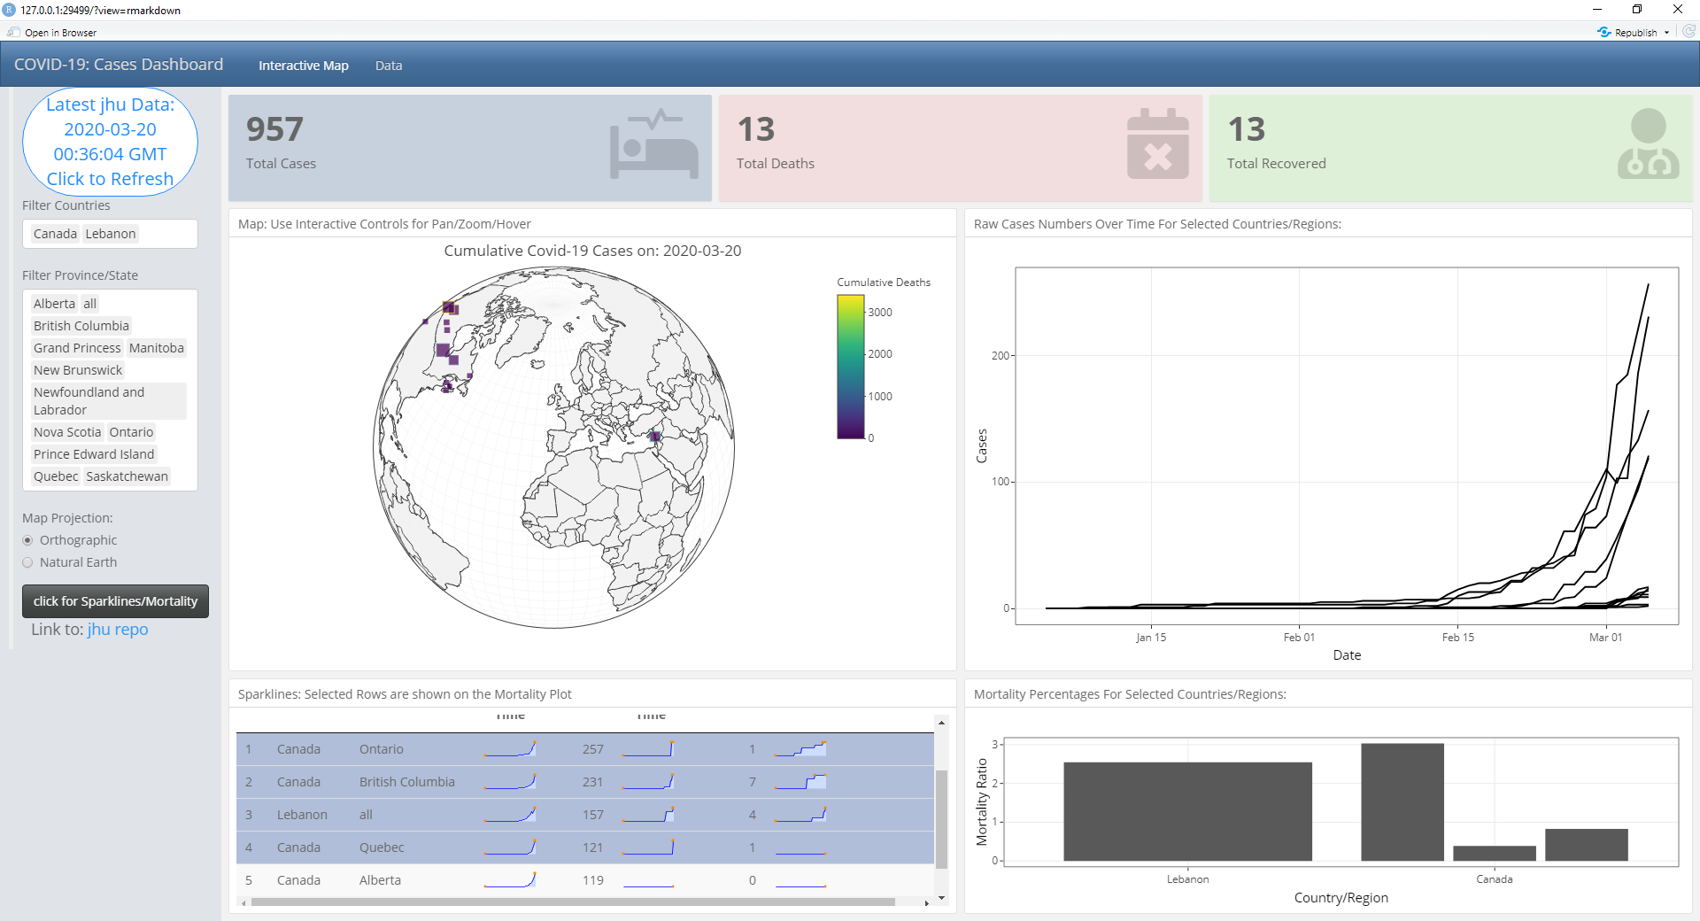Open the Republish dropdown arrow

tap(1666, 33)
